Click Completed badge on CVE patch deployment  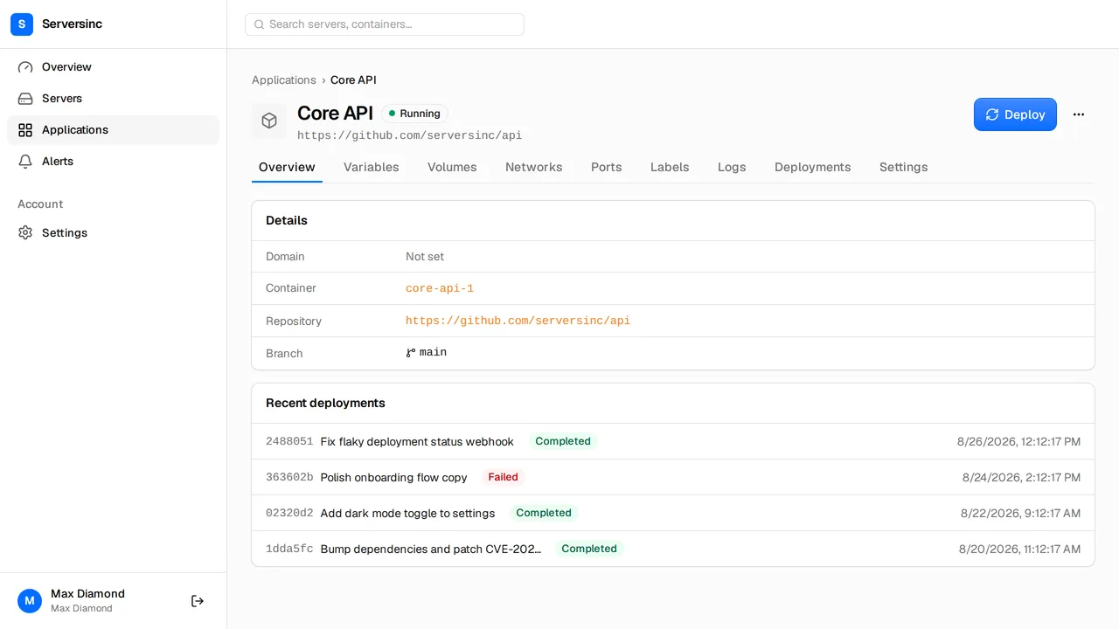click(589, 549)
